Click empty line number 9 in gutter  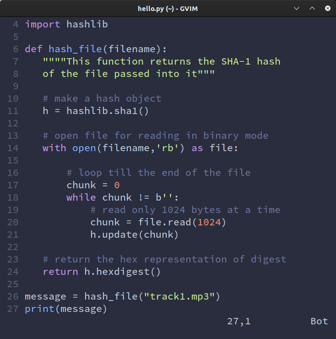[x=16, y=86]
